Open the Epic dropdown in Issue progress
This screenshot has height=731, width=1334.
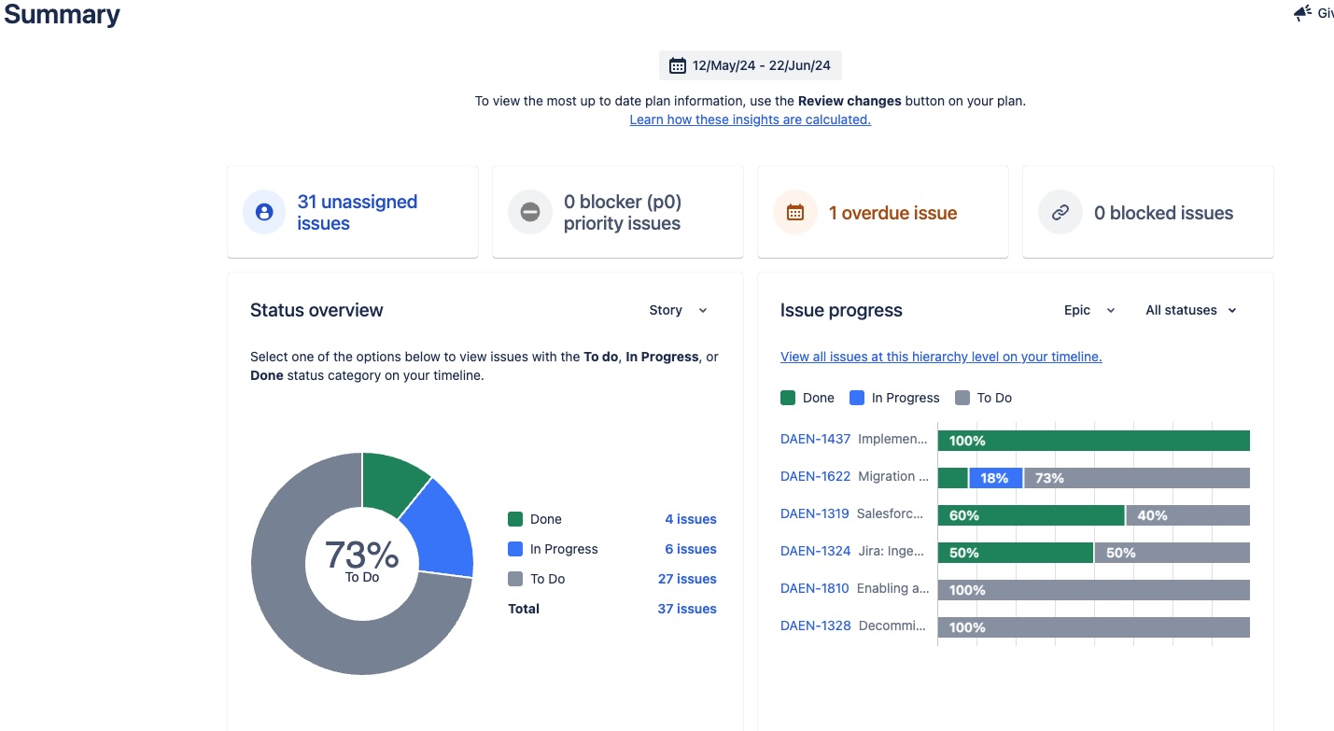(x=1088, y=309)
